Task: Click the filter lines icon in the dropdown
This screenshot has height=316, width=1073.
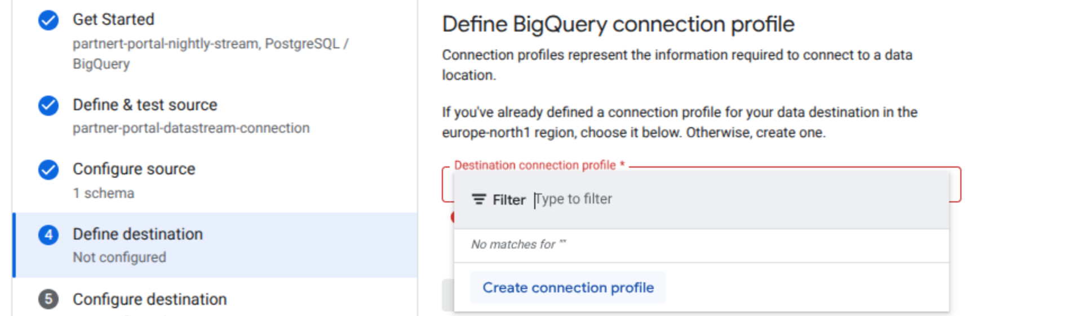Action: [479, 200]
